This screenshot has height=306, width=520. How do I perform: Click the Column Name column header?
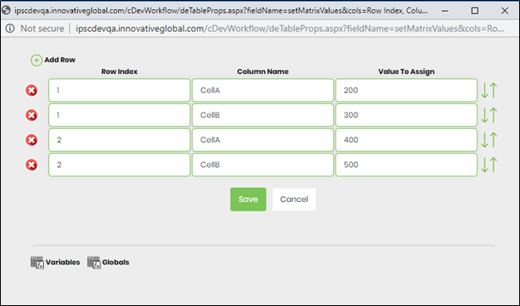pos(262,72)
